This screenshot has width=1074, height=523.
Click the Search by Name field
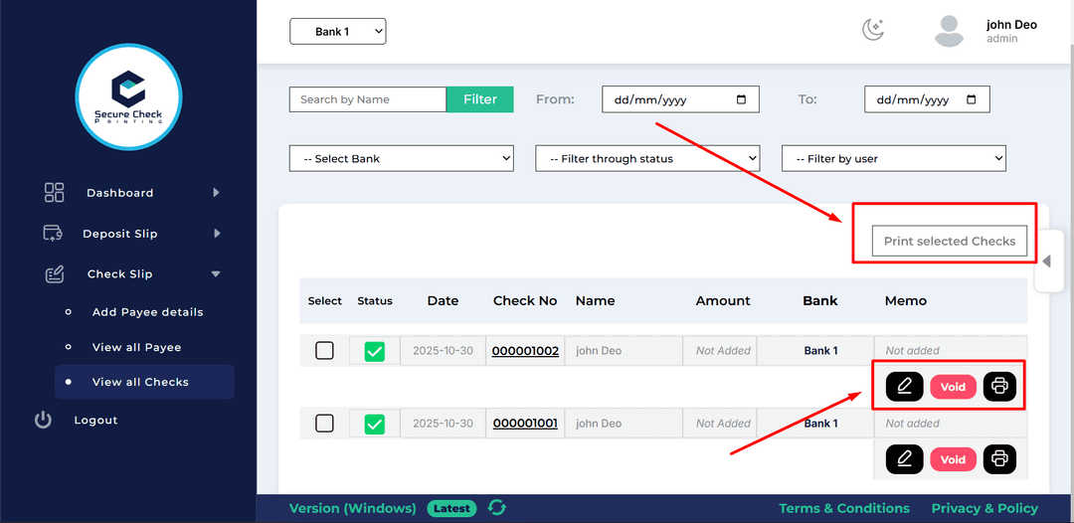click(367, 99)
